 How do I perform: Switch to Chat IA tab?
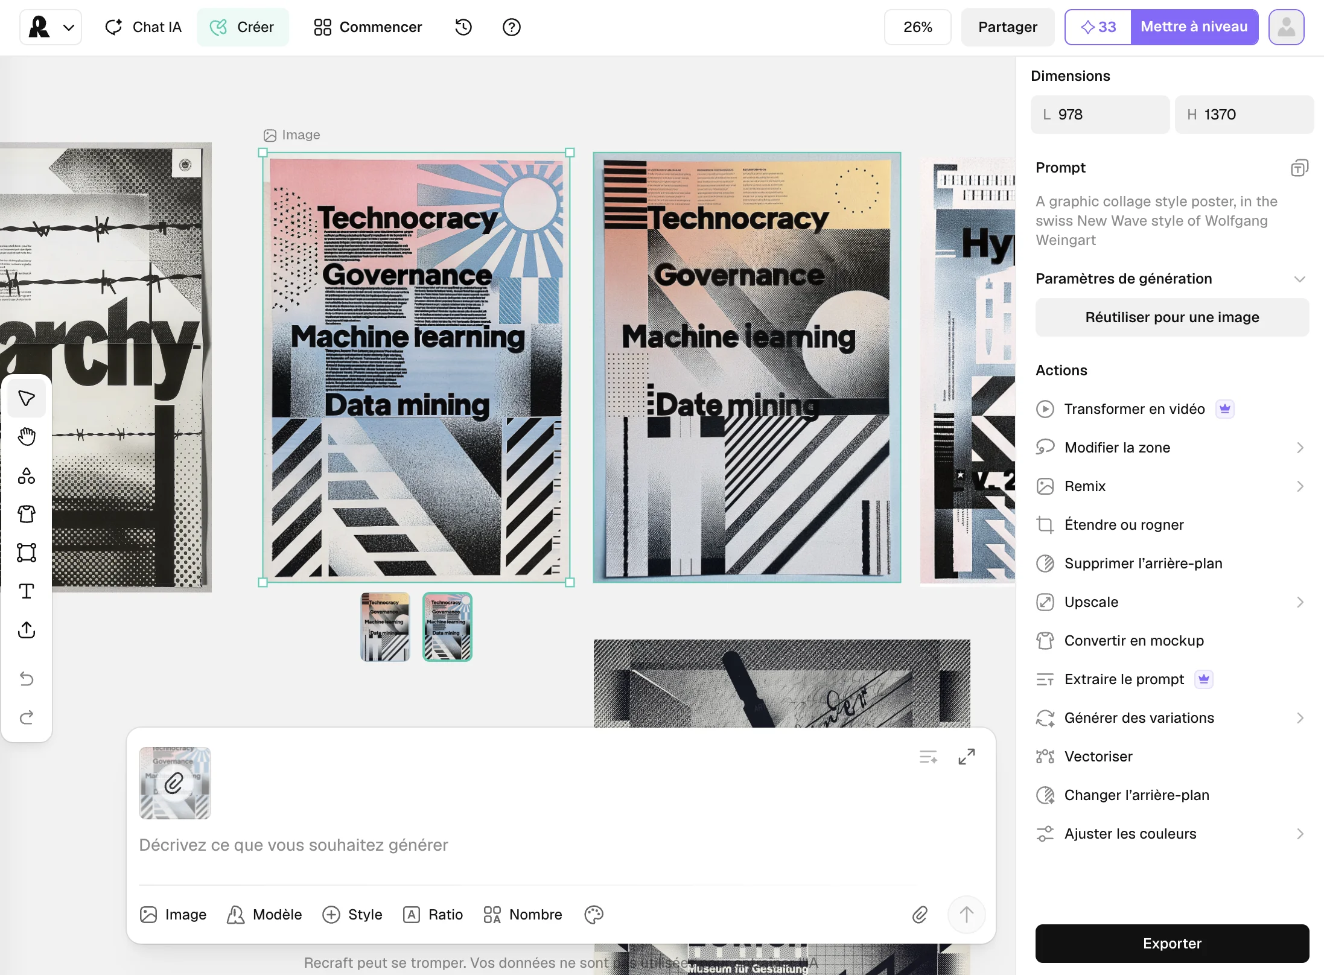pos(143,27)
